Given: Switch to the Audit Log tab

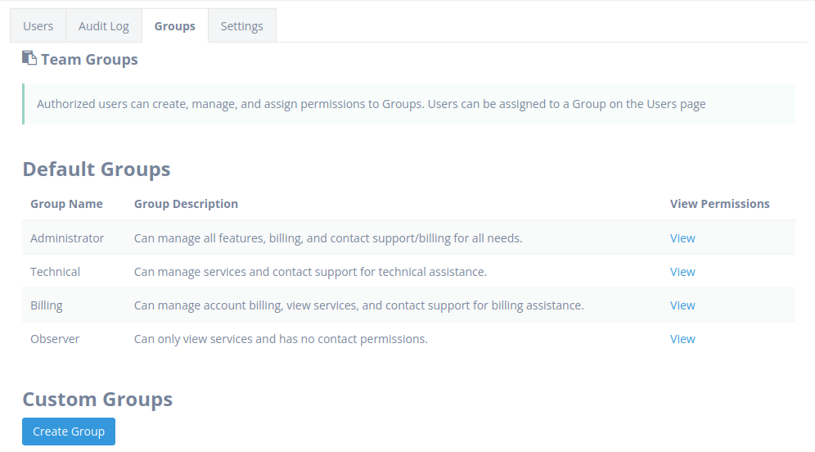Looking at the screenshot, I should [103, 25].
